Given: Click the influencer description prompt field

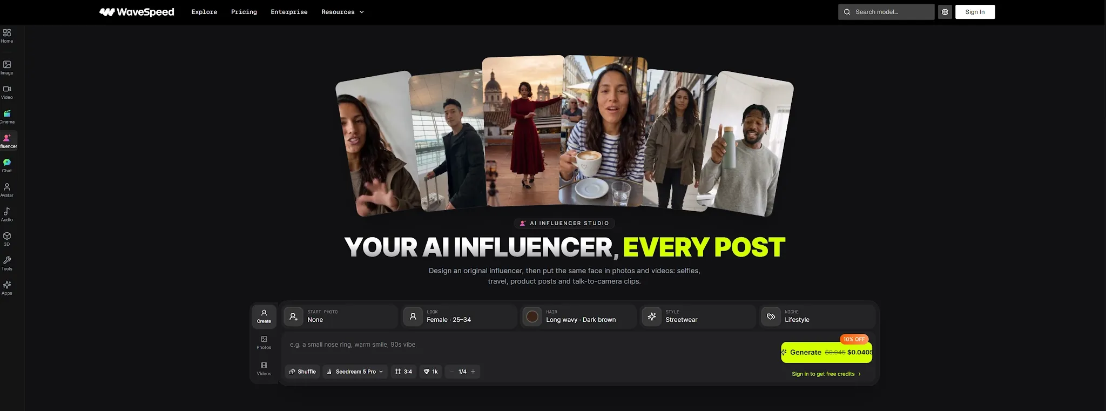Looking at the screenshot, I should (529, 345).
